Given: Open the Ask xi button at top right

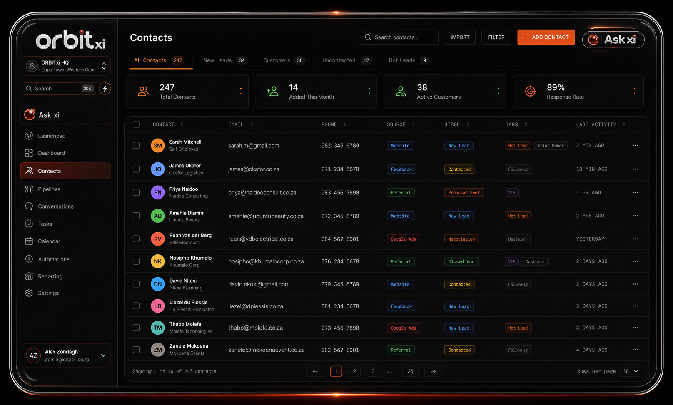Looking at the screenshot, I should click(613, 40).
